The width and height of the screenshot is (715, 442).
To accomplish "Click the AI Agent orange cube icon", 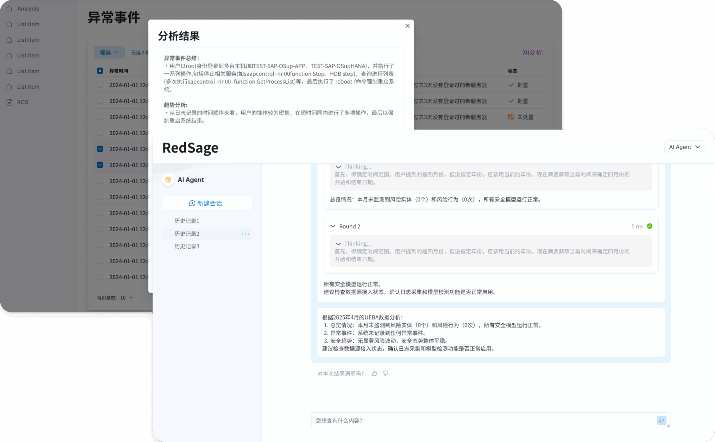I will [x=168, y=179].
